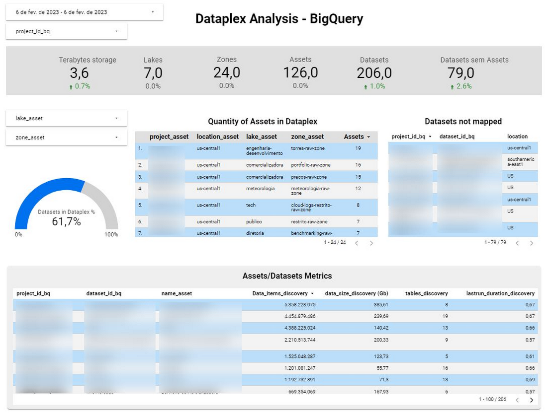
Task: Click the name_asset column header
Action: [177, 293]
